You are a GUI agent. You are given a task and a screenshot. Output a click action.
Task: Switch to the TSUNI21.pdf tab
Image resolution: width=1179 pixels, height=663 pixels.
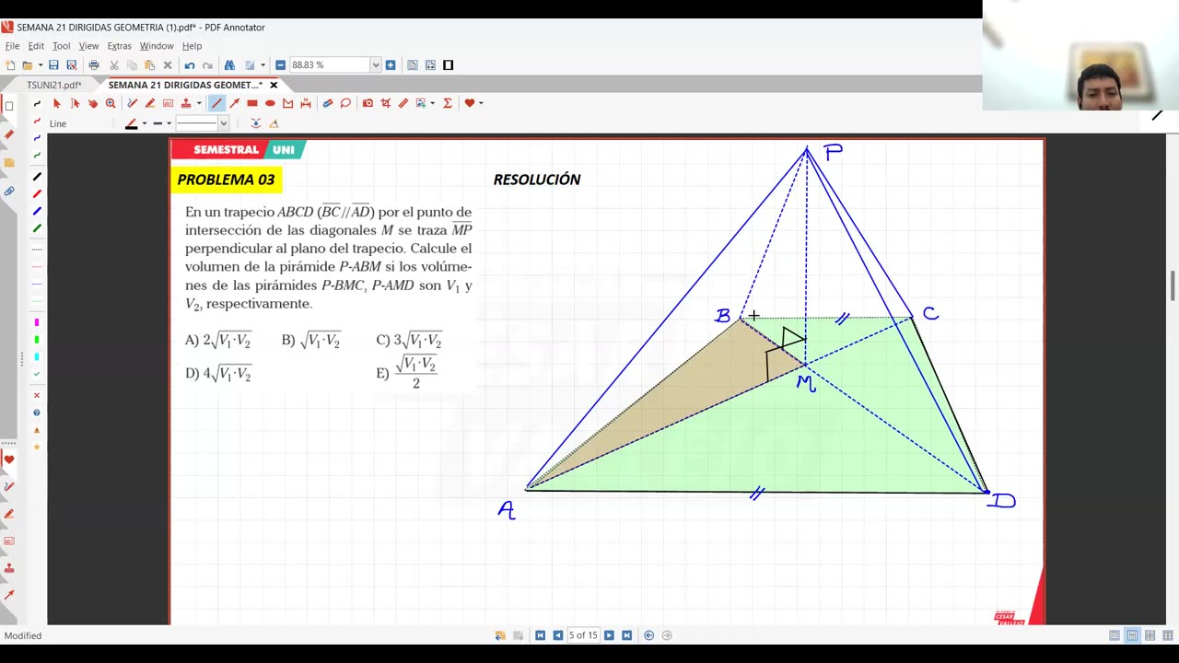pyautogui.click(x=54, y=85)
